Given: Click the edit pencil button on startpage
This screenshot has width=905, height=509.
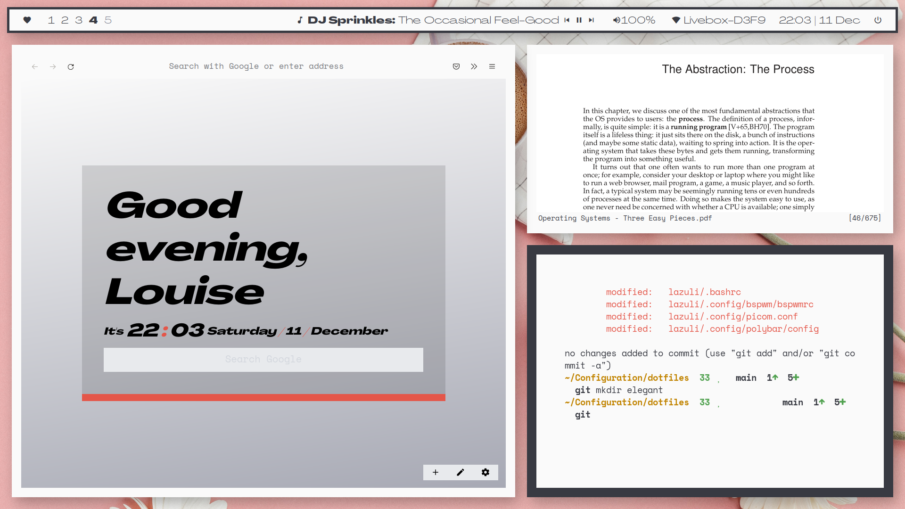Looking at the screenshot, I should coord(460,472).
